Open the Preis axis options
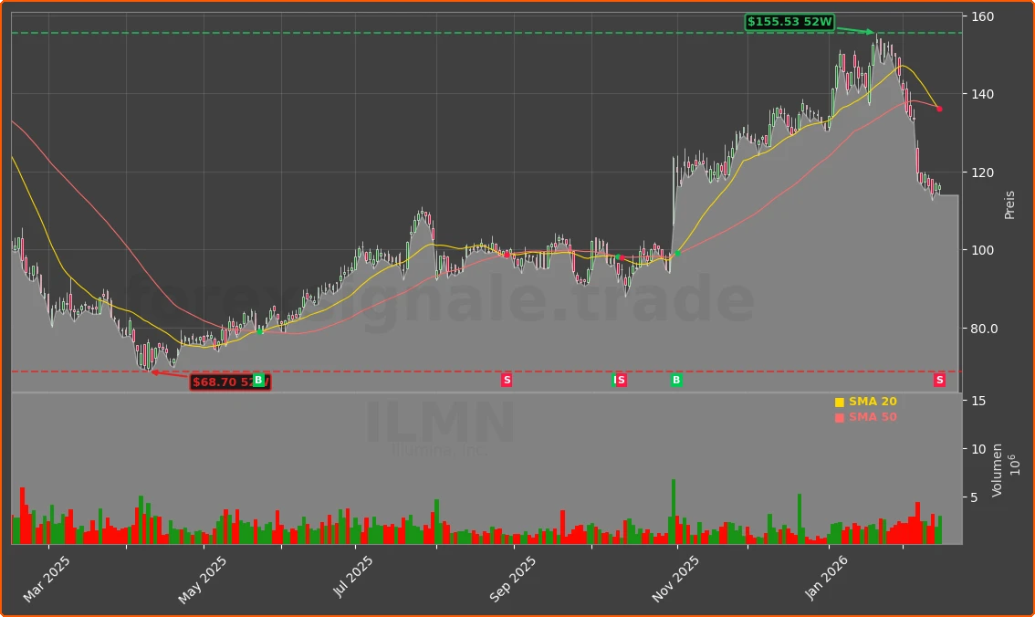Screen dimensions: 1035x617 pyautogui.click(x=1008, y=203)
